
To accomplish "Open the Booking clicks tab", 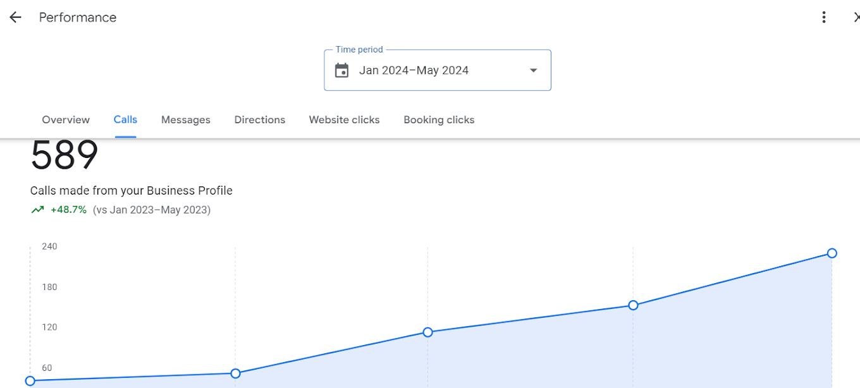I will [x=439, y=120].
